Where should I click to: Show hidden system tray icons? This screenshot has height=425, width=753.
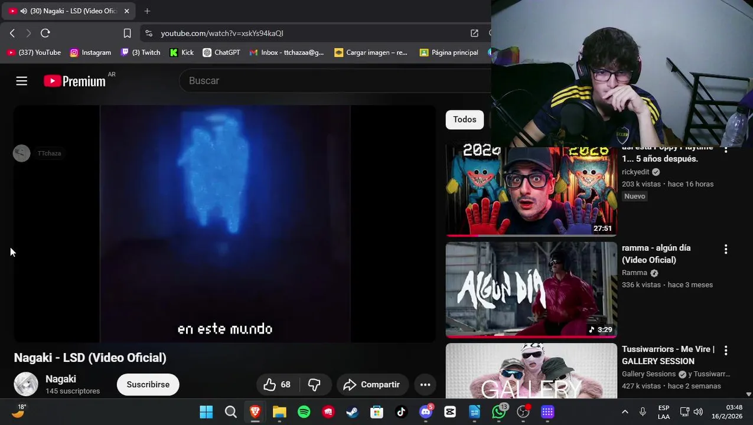(625, 412)
